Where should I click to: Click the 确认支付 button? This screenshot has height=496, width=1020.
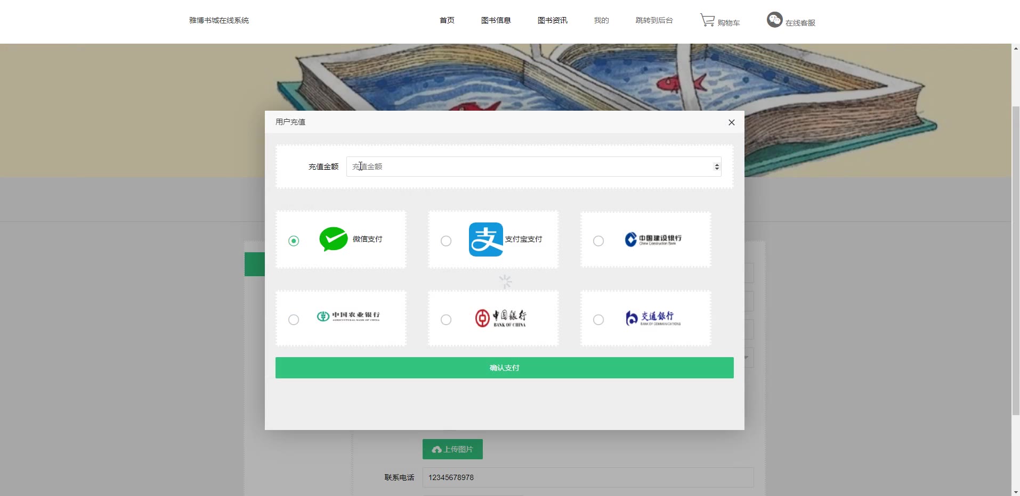coord(505,368)
